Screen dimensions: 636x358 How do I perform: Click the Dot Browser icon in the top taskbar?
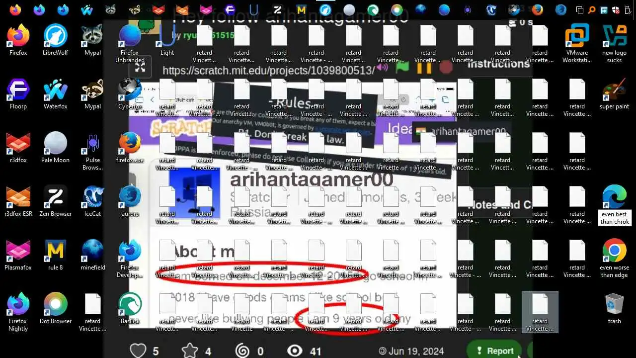(x=397, y=9)
